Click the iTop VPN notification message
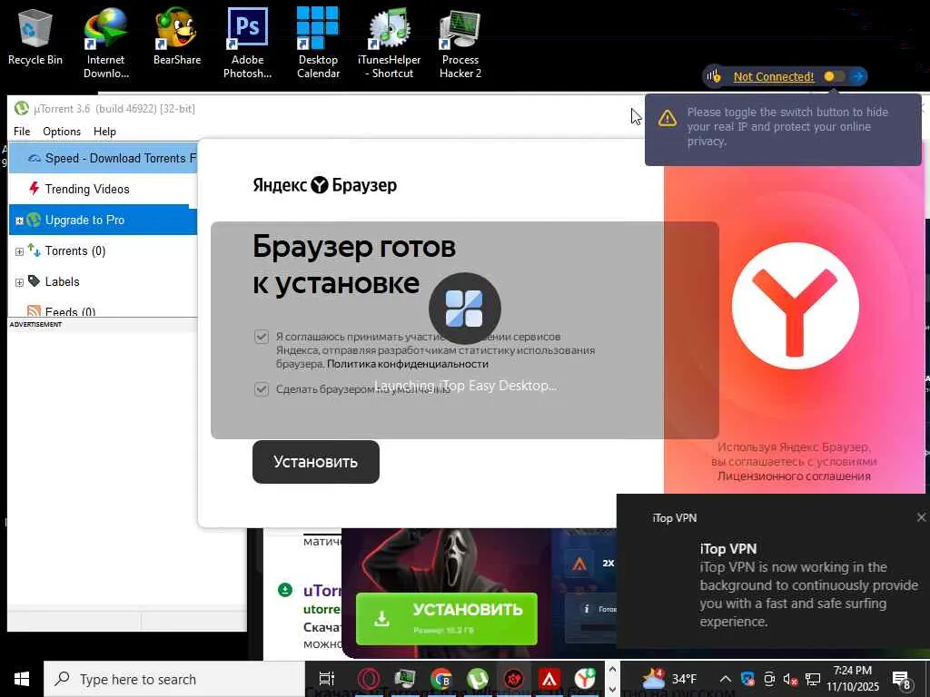The image size is (930, 697). click(x=809, y=594)
